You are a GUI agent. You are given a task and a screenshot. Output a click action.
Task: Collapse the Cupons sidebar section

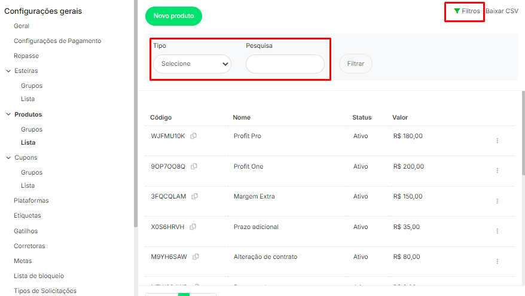8,158
